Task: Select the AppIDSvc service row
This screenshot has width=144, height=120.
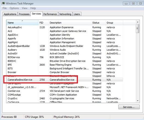Action: pyautogui.click(x=65, y=35)
